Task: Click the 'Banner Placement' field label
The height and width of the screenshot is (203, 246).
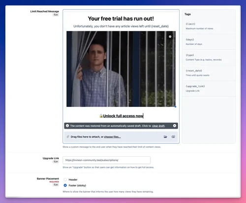Action: (x=48, y=178)
